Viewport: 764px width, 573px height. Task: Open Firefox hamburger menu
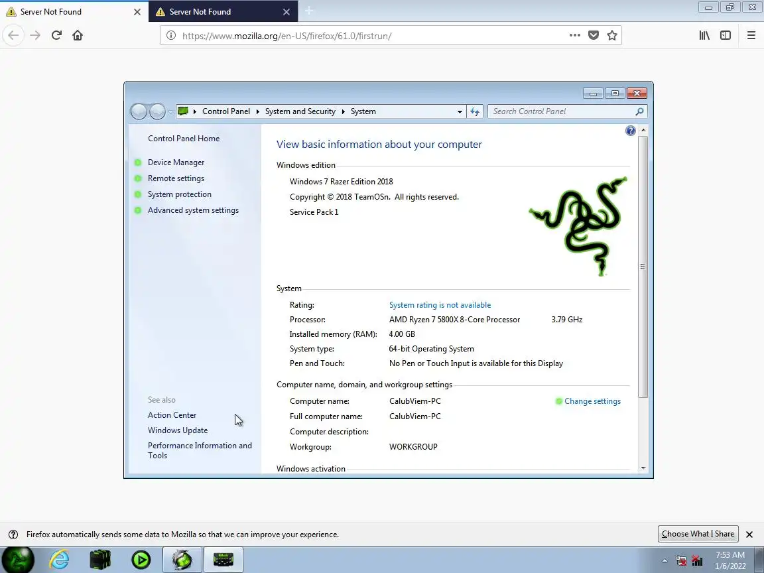coord(751,35)
